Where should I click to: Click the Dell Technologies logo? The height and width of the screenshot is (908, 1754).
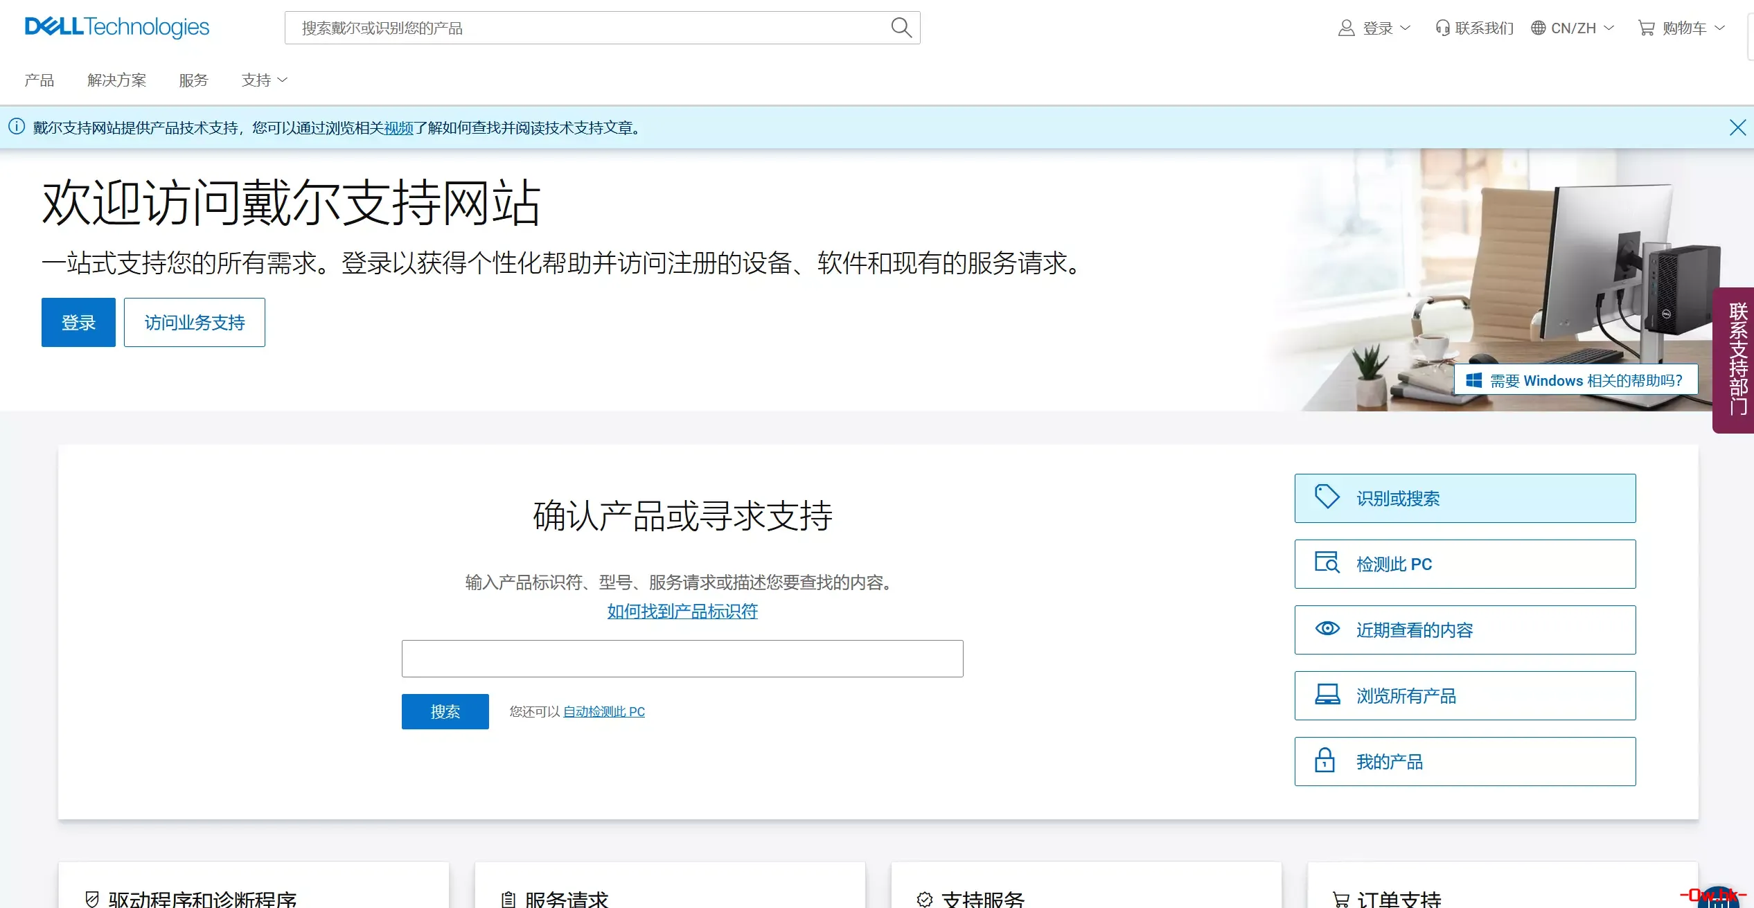tap(116, 27)
